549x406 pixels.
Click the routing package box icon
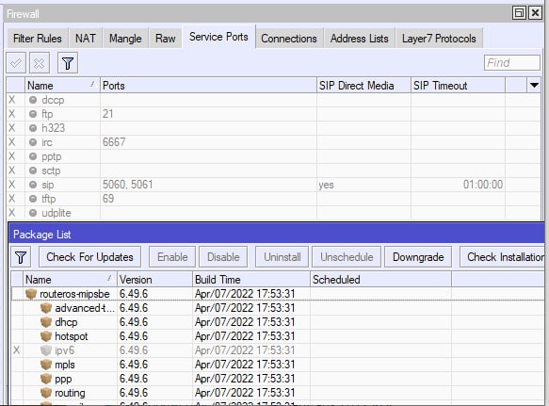[x=46, y=393]
